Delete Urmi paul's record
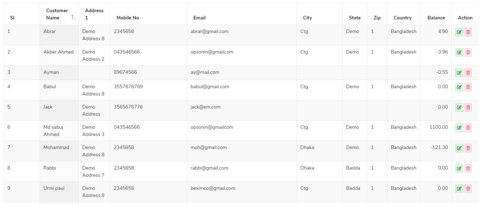The image size is (483, 204). pyautogui.click(x=468, y=189)
